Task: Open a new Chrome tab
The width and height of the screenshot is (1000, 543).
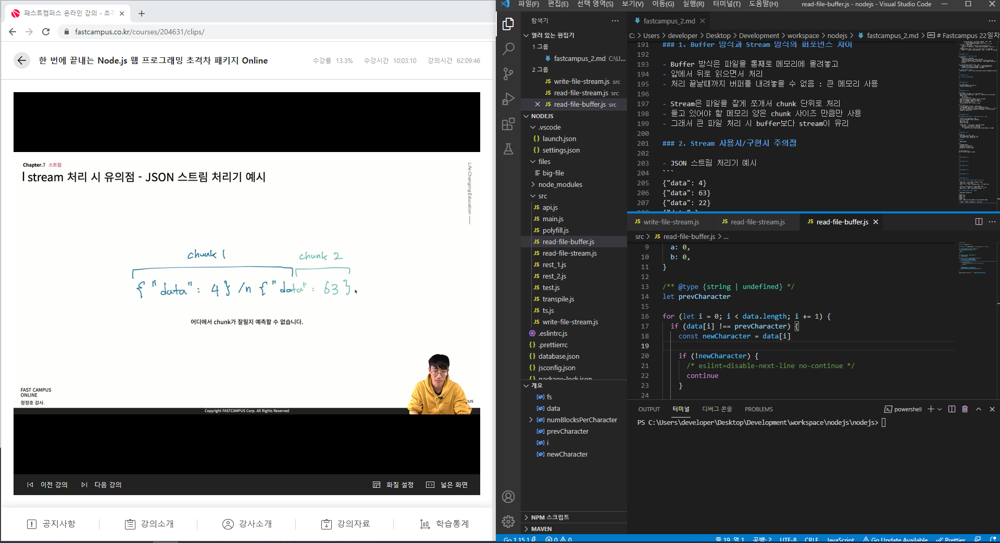Action: pos(142,13)
